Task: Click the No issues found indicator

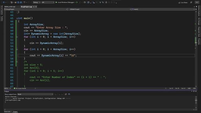Action: (20, 89)
